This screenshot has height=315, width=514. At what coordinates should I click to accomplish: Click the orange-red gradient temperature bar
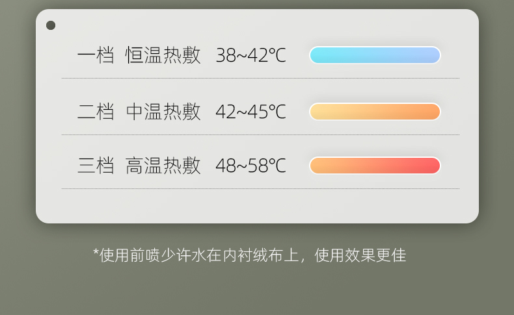[x=375, y=165]
